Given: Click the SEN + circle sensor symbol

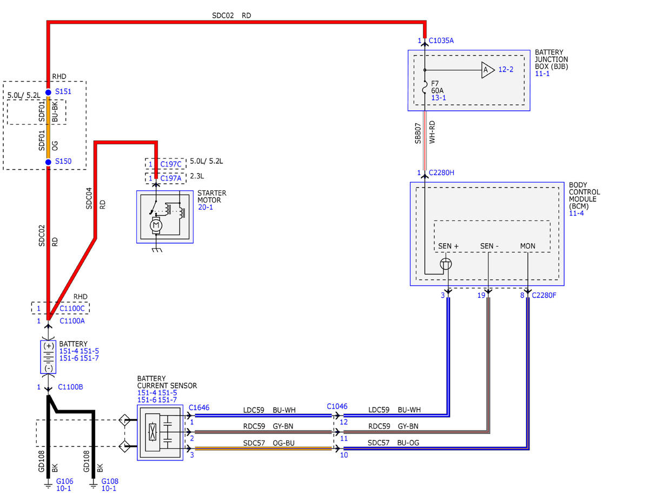Looking at the screenshot, I should [447, 264].
